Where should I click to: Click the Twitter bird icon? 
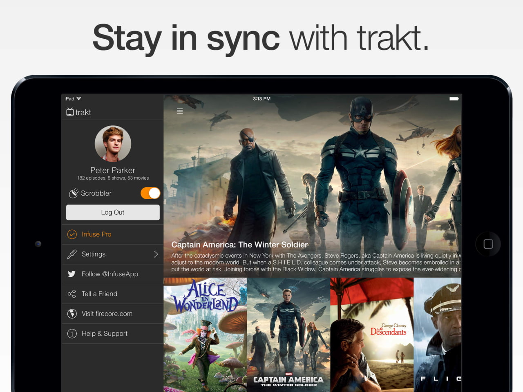click(x=72, y=274)
